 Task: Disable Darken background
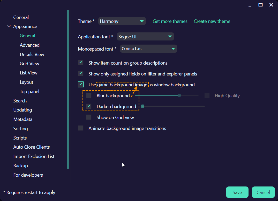(x=89, y=106)
